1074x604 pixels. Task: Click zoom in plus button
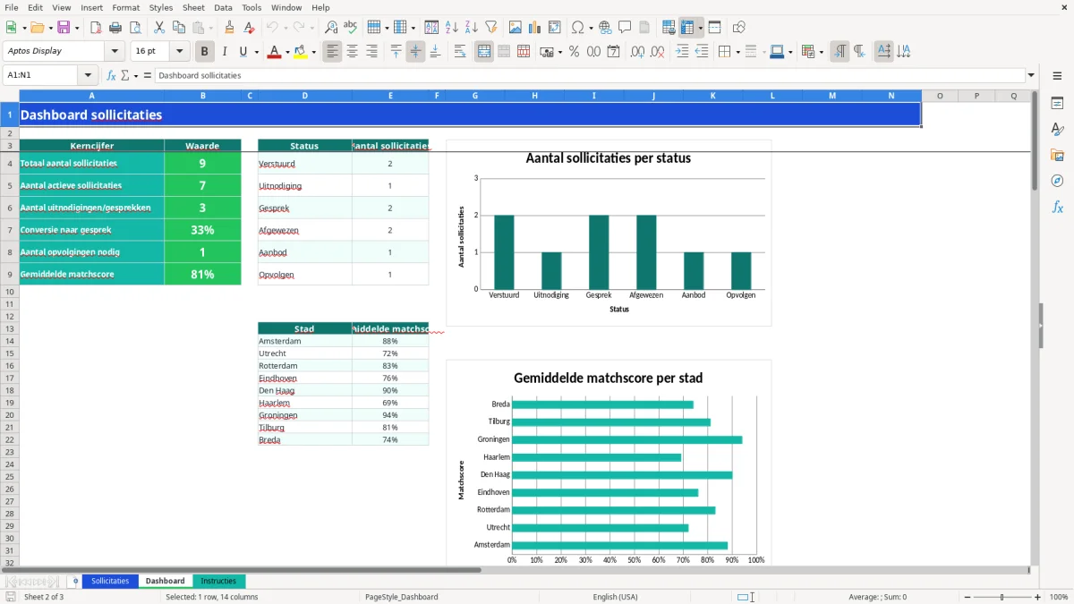click(x=1038, y=597)
